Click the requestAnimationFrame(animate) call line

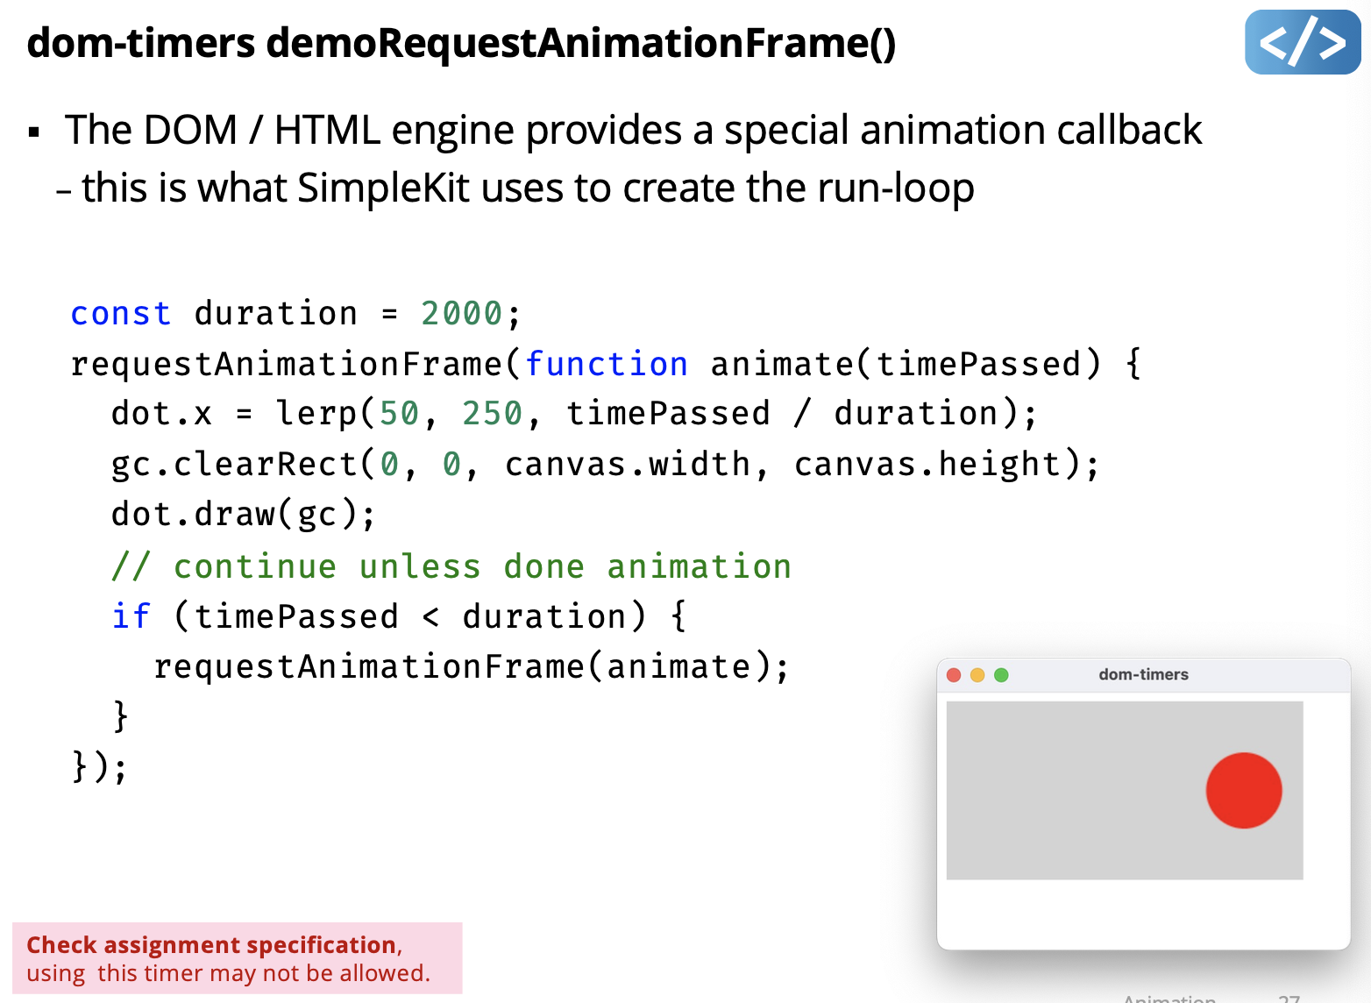[471, 666]
